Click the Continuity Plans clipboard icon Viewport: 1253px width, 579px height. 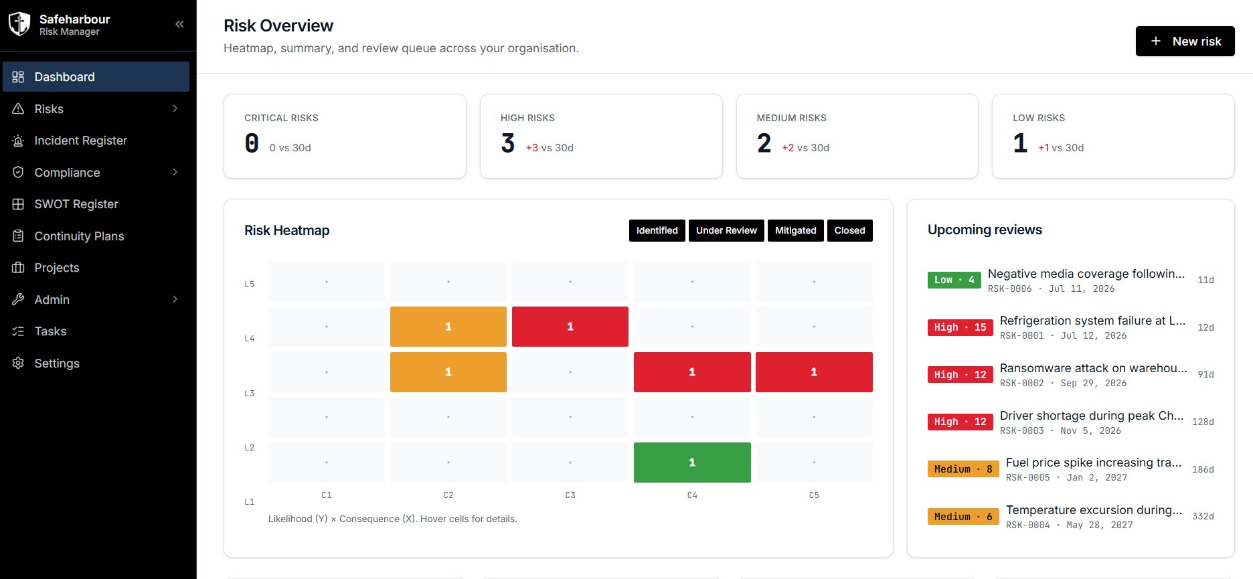pos(18,236)
